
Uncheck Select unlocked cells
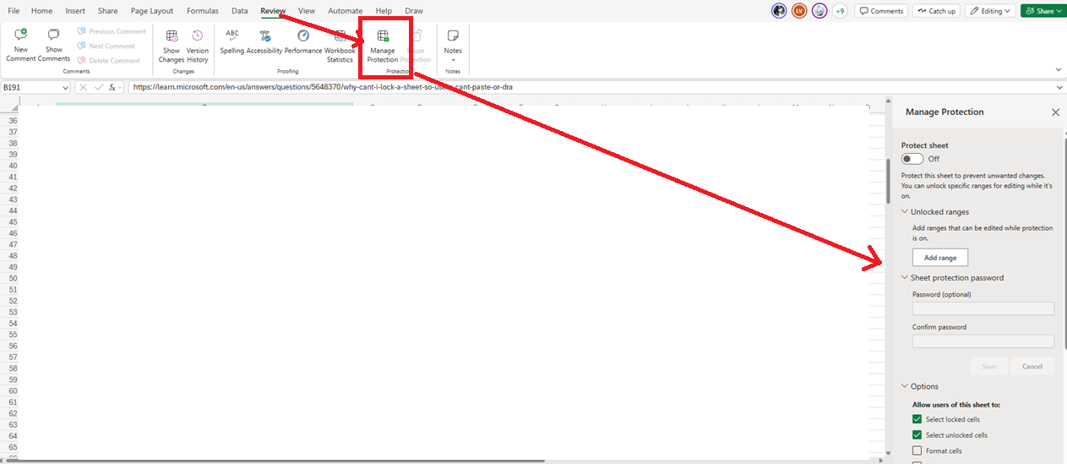917,435
